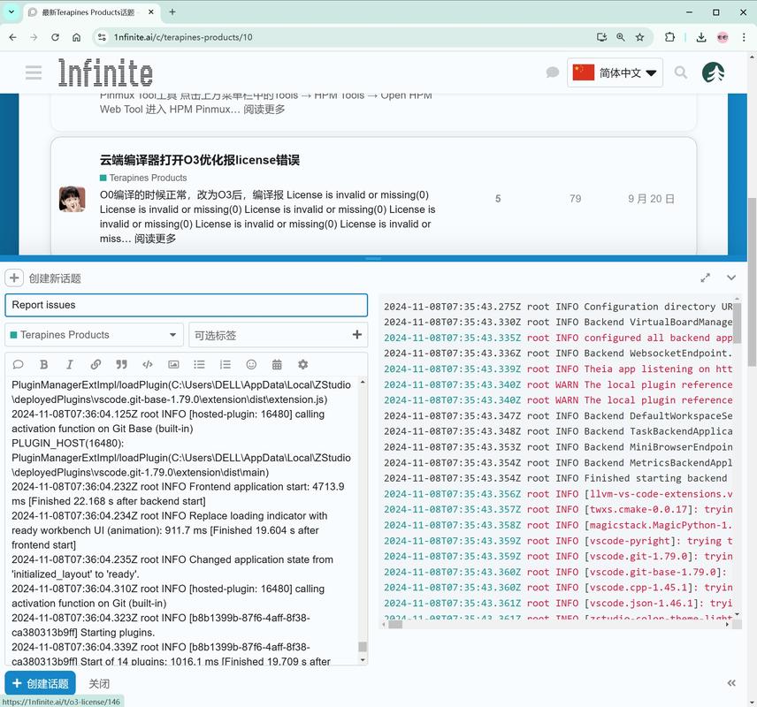Open the topic author's avatar
This screenshot has height=707, width=757.
72,199
